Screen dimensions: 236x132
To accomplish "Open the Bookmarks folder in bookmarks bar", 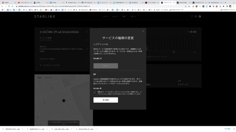I will [x=83, y=10].
